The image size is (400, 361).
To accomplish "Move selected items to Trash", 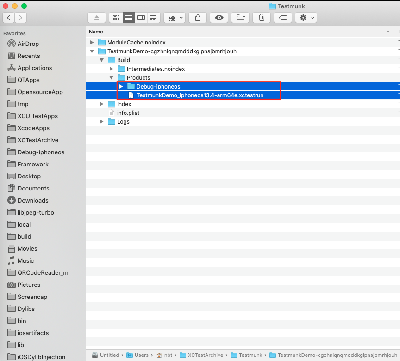I will pos(262,18).
